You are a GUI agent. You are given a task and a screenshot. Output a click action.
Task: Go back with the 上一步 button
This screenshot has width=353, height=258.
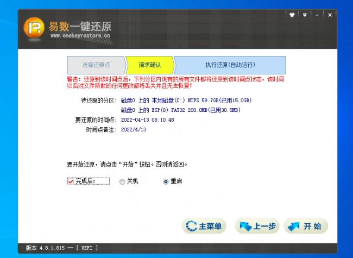tap(257, 226)
